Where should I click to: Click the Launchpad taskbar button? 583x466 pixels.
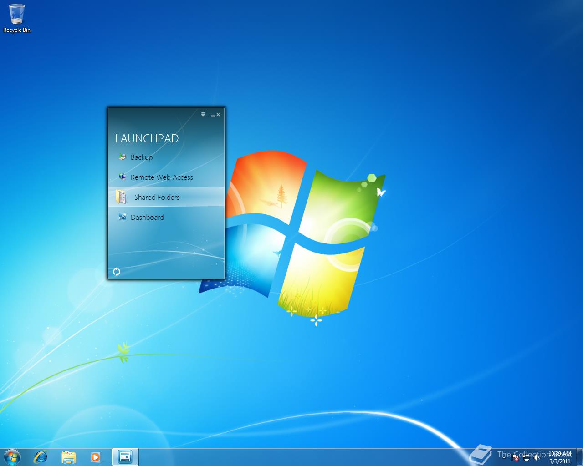[125, 457]
